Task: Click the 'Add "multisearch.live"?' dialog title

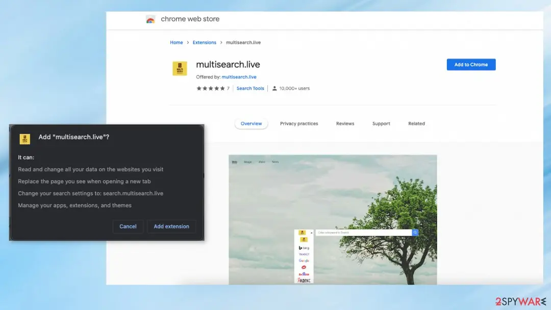Action: coord(74,137)
